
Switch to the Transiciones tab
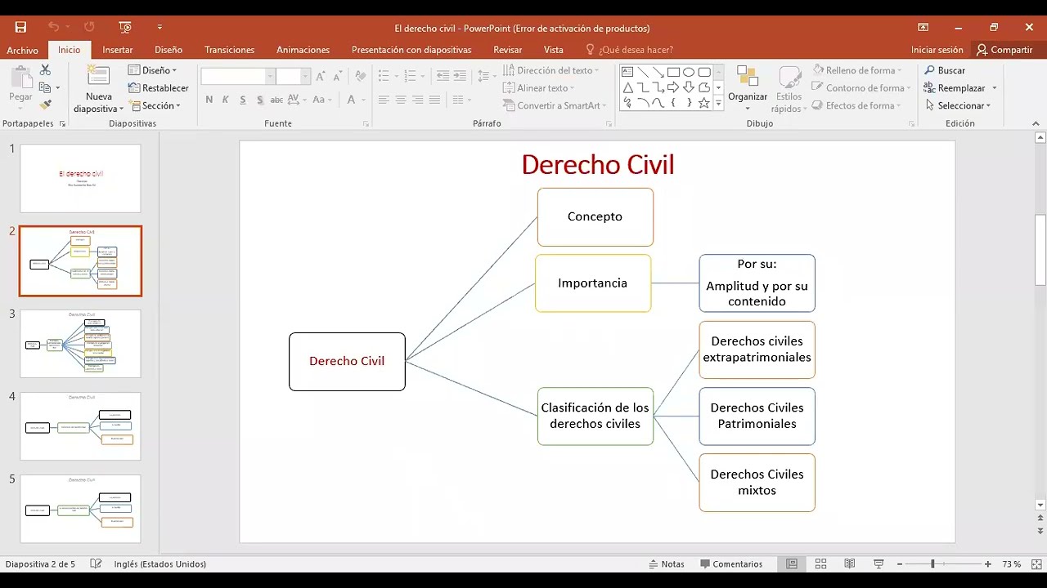click(x=229, y=50)
